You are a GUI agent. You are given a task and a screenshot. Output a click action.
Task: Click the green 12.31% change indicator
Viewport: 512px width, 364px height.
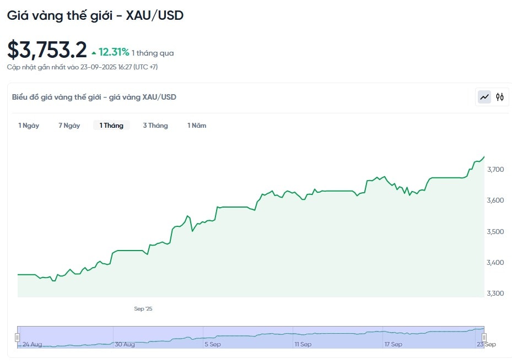pyautogui.click(x=110, y=52)
